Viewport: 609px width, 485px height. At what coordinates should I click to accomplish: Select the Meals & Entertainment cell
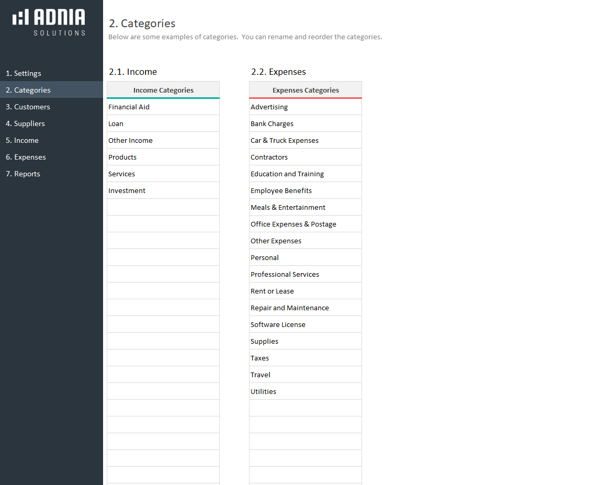click(306, 207)
